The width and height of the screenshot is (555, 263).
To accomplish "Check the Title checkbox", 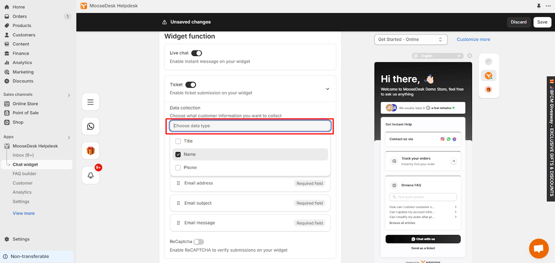I will pos(178,141).
